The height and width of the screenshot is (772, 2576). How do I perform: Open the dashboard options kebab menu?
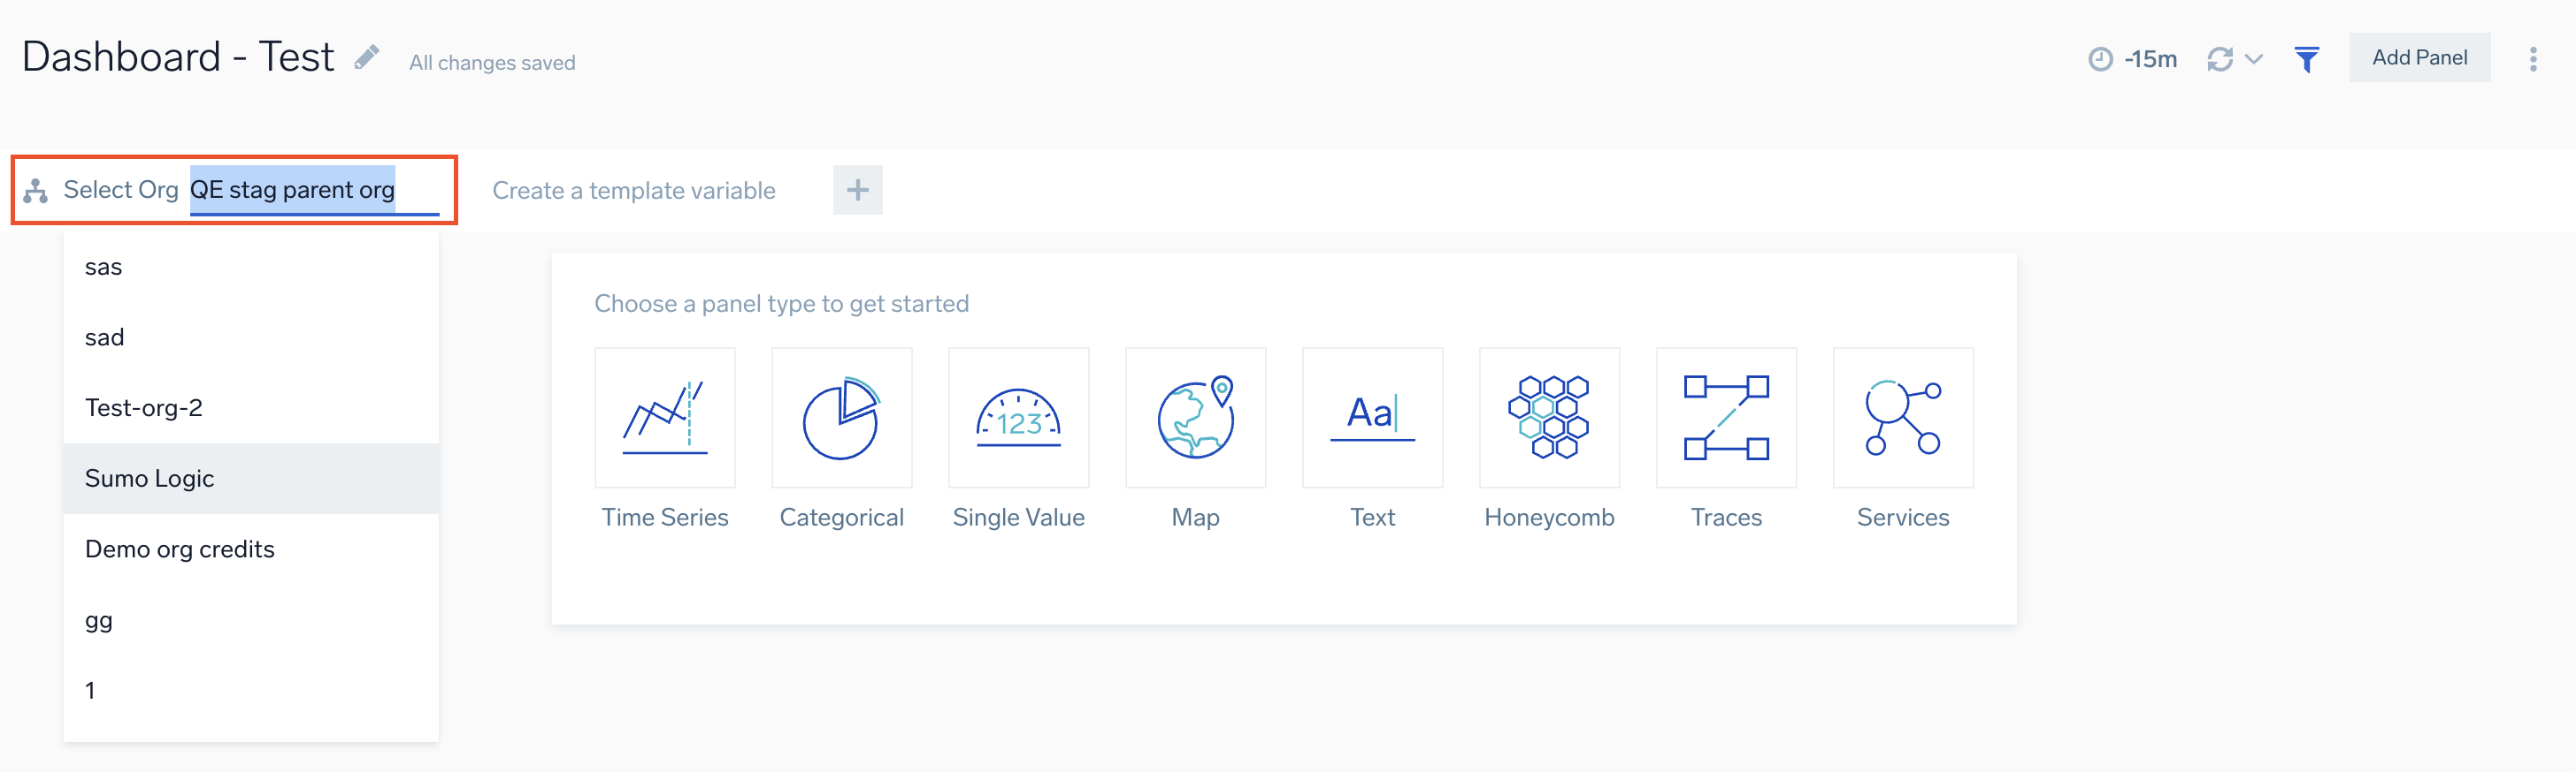point(2533,59)
